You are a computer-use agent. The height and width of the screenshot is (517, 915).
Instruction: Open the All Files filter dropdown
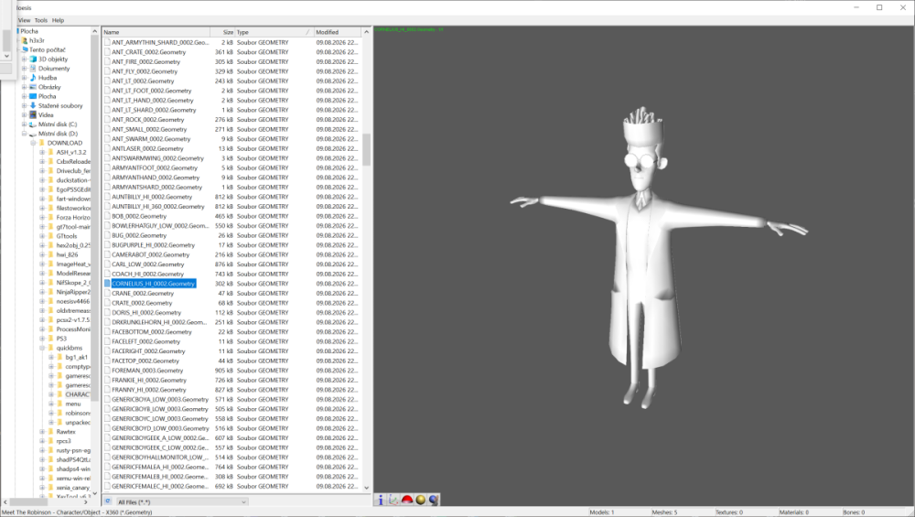(x=181, y=501)
